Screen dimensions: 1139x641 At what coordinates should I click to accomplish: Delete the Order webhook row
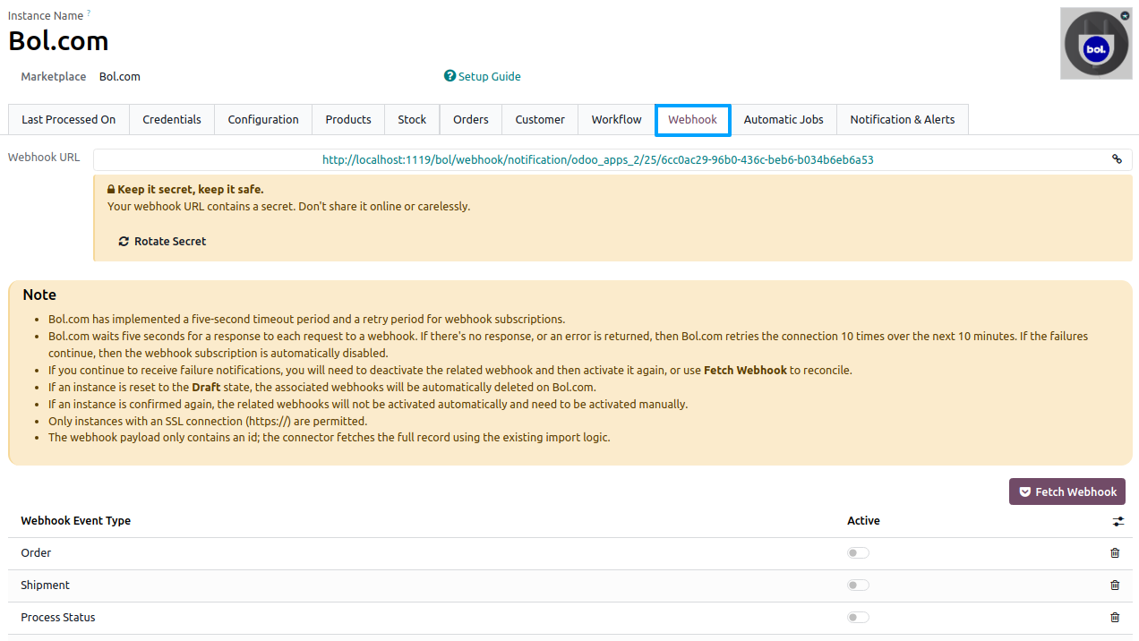coord(1115,553)
